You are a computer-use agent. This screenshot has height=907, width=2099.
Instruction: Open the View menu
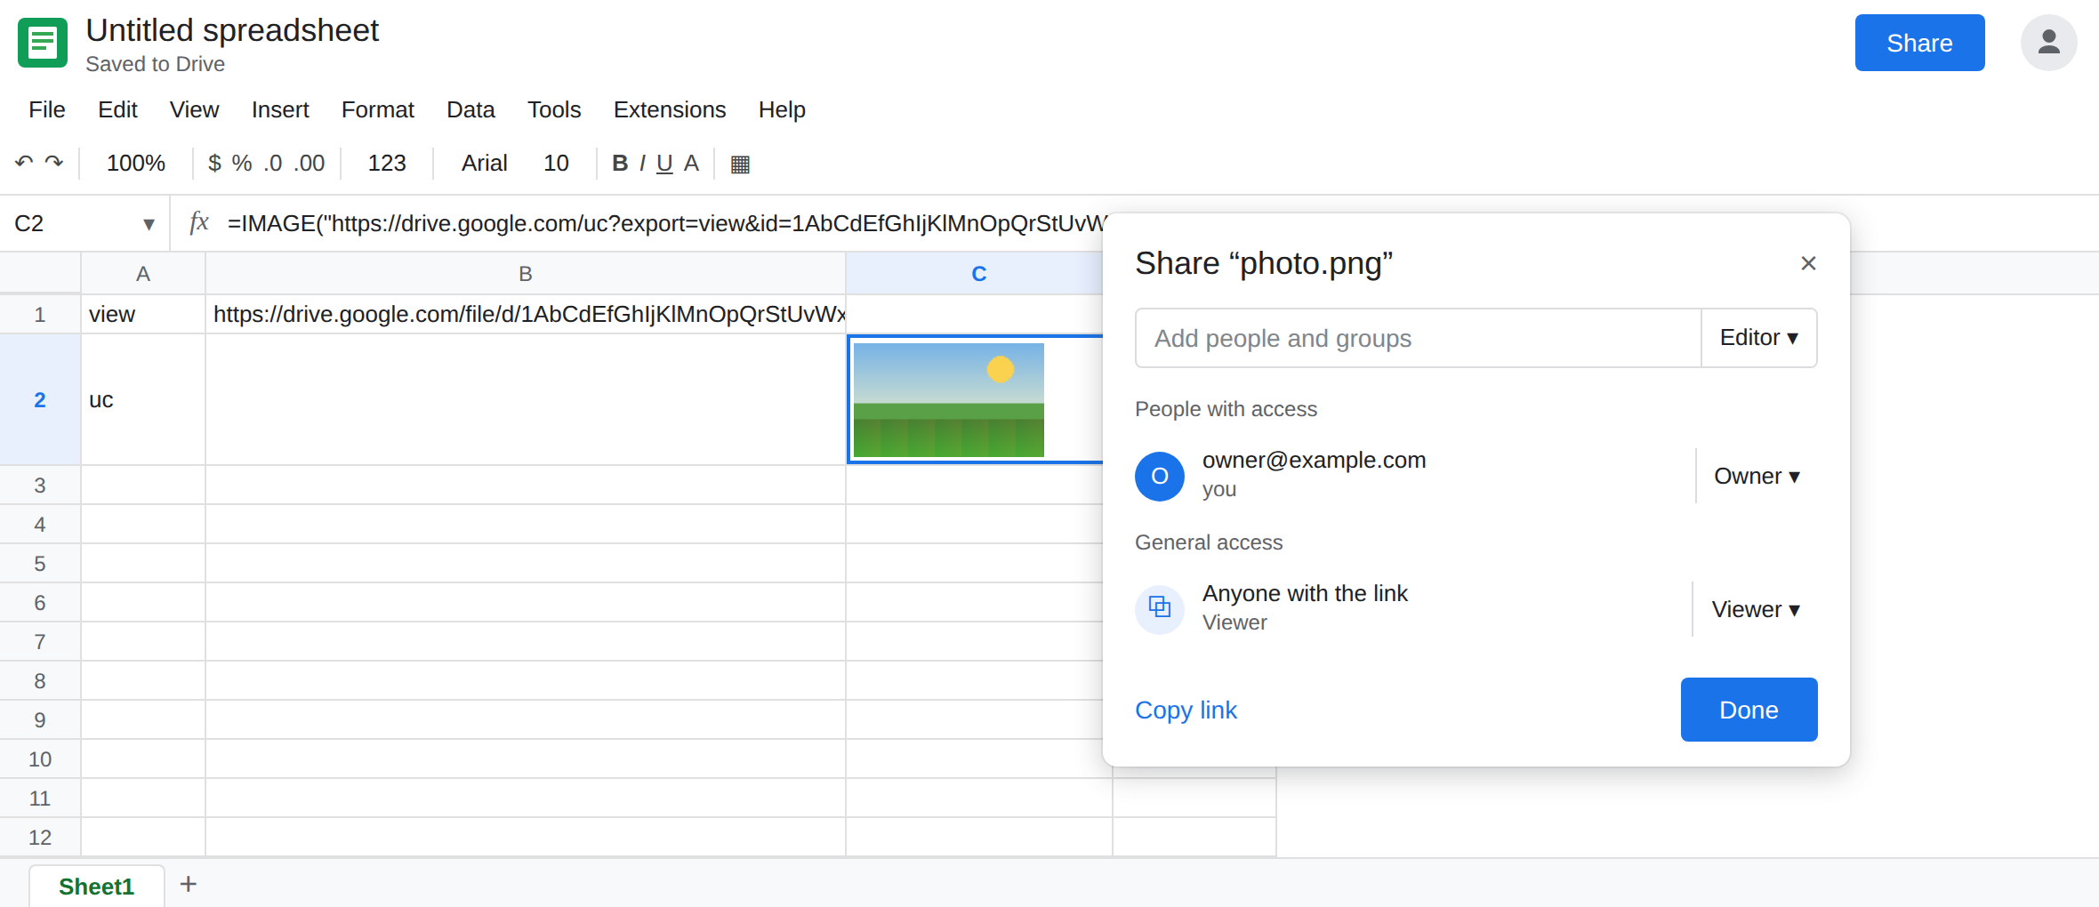click(x=194, y=109)
